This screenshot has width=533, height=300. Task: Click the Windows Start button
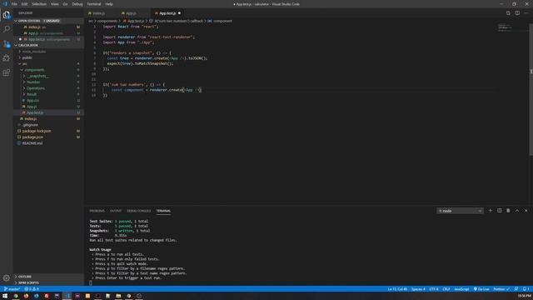[x=5, y=296]
